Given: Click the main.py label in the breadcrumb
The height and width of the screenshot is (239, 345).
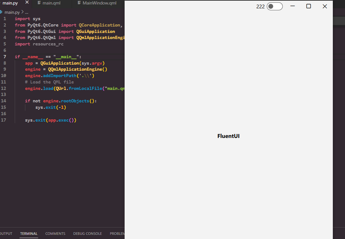Looking at the screenshot, I should point(13,12).
